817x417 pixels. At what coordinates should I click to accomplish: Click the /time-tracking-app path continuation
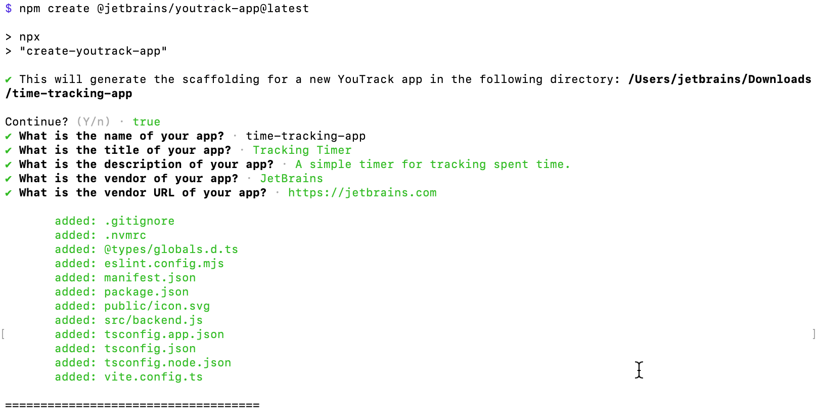pos(69,94)
